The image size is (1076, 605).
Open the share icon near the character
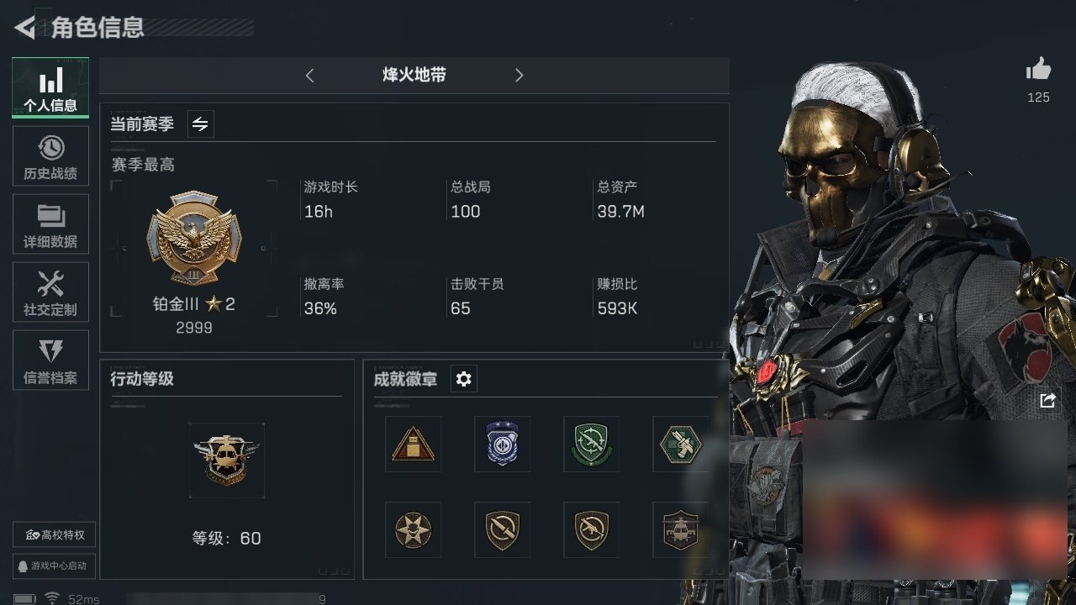point(1047,401)
